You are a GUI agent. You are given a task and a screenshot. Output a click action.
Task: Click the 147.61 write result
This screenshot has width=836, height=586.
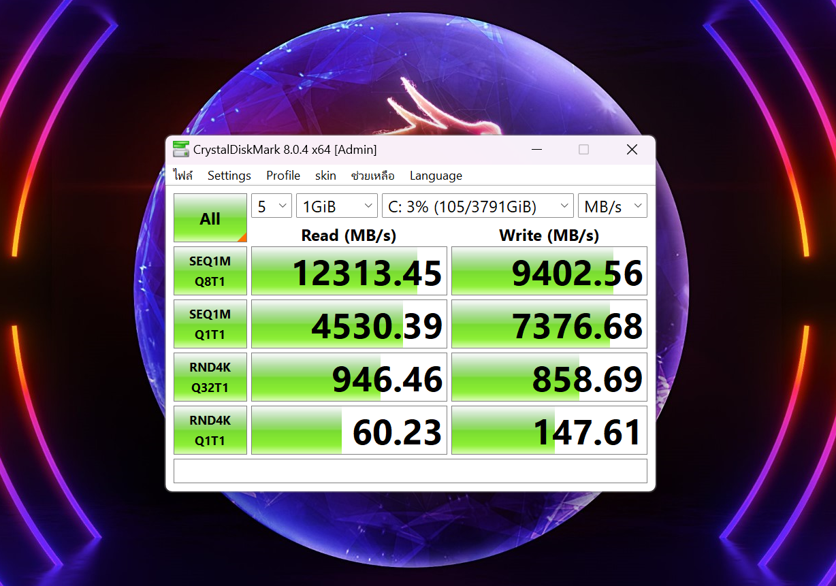(549, 430)
